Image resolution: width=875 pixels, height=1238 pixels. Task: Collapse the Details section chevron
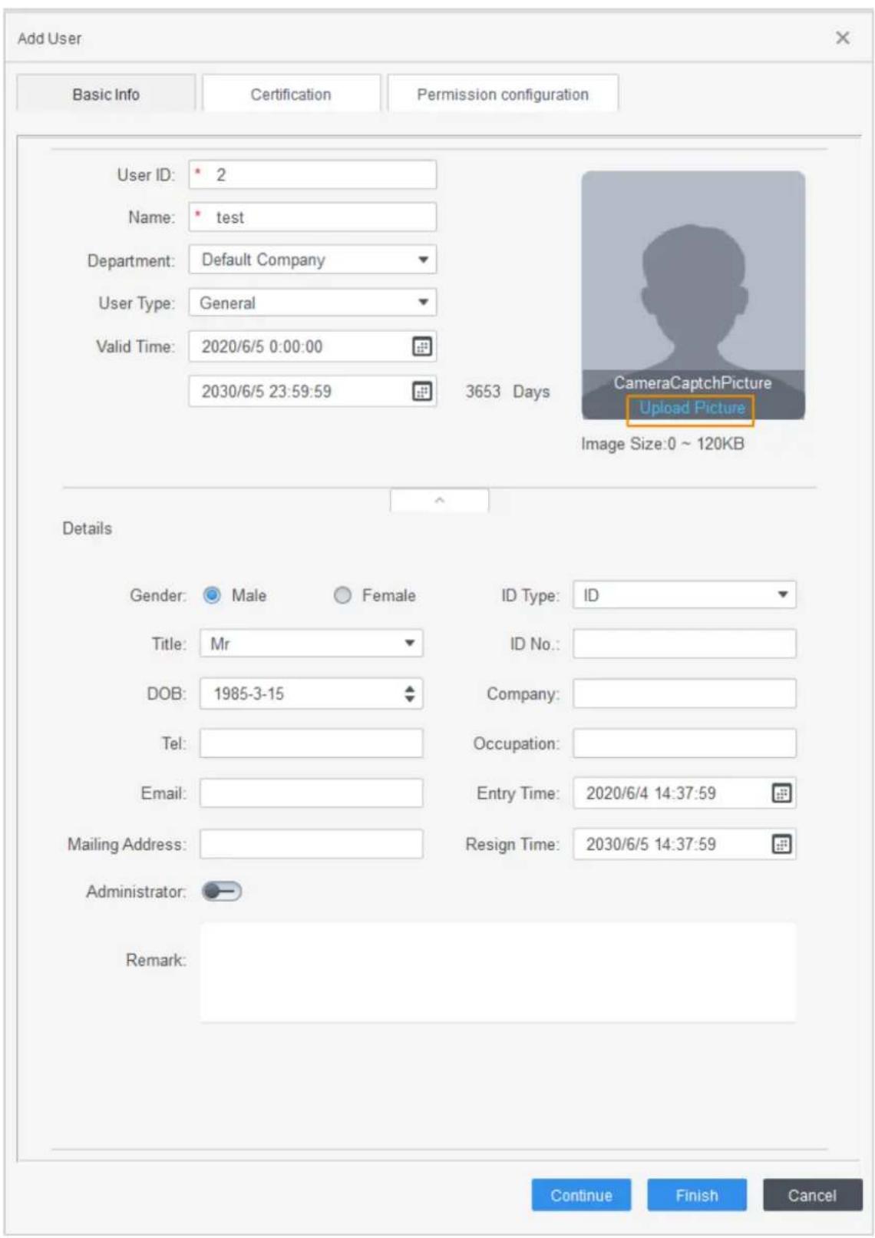click(x=439, y=500)
